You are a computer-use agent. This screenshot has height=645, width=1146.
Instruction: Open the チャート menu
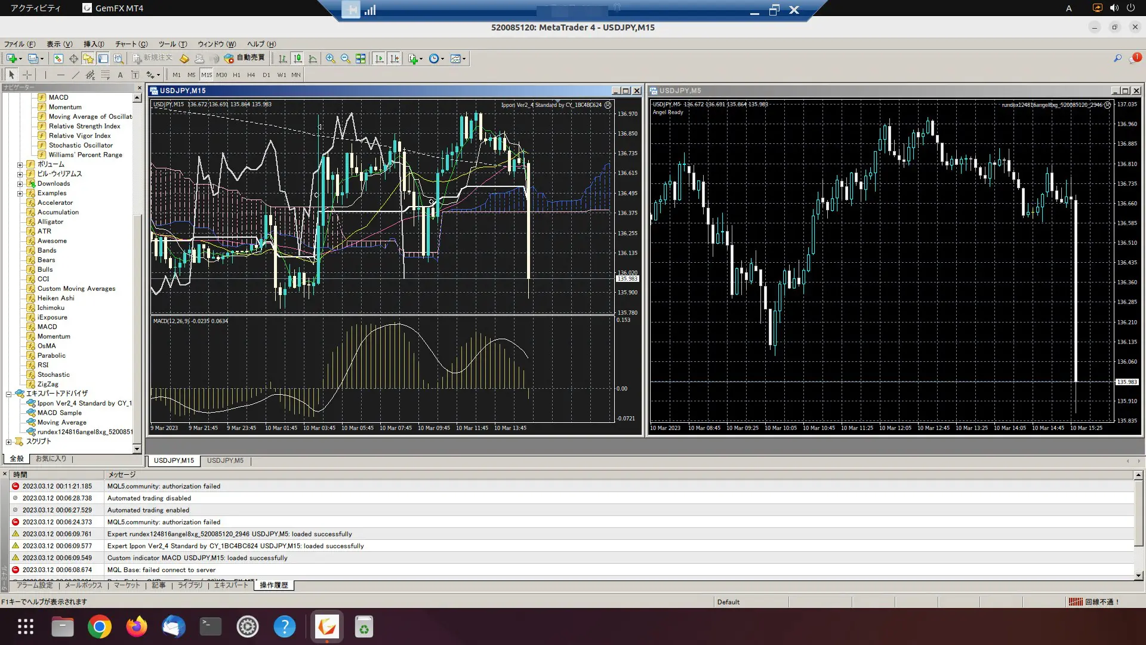(131, 44)
